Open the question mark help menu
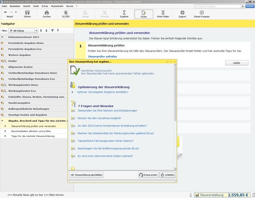The width and height of the screenshot is (255, 198). 76,6
